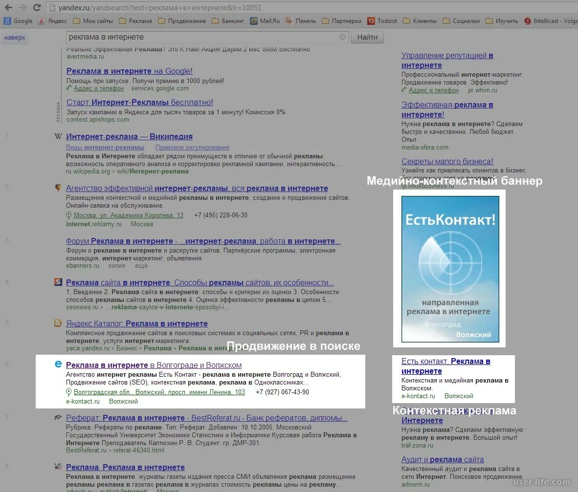The width and height of the screenshot is (578, 492).
Task: Click the map pin icon beside Москва, ул. Академика Королева
Action: point(68,215)
